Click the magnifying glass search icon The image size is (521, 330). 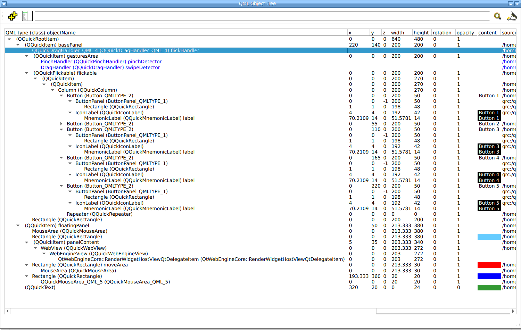[497, 16]
